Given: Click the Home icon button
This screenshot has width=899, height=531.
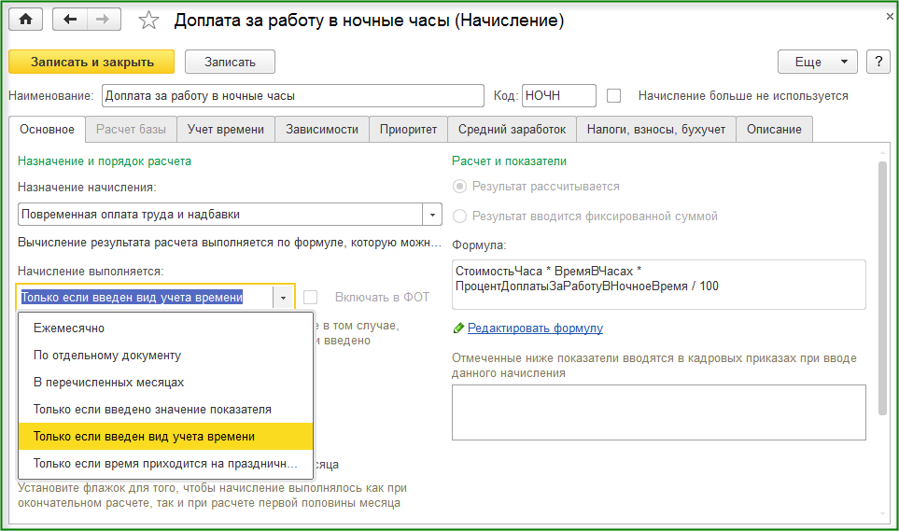Looking at the screenshot, I should (25, 20).
